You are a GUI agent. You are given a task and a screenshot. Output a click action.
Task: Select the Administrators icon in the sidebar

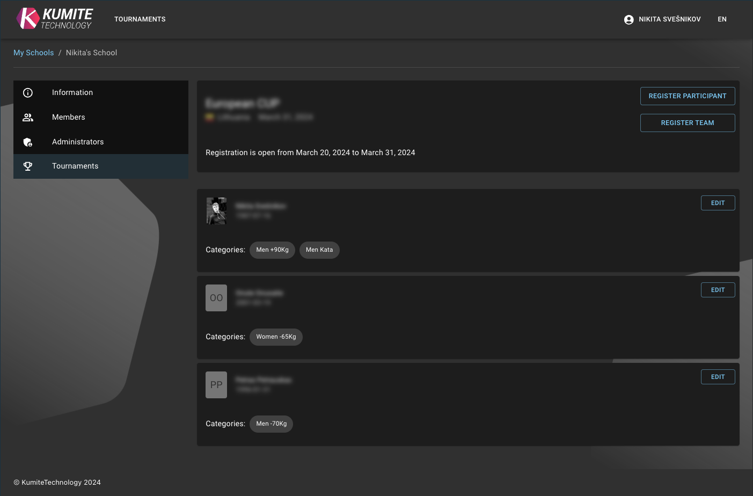(28, 142)
